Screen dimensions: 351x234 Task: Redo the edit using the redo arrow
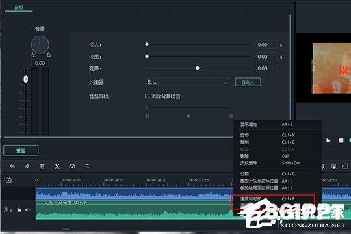click(x=27, y=166)
